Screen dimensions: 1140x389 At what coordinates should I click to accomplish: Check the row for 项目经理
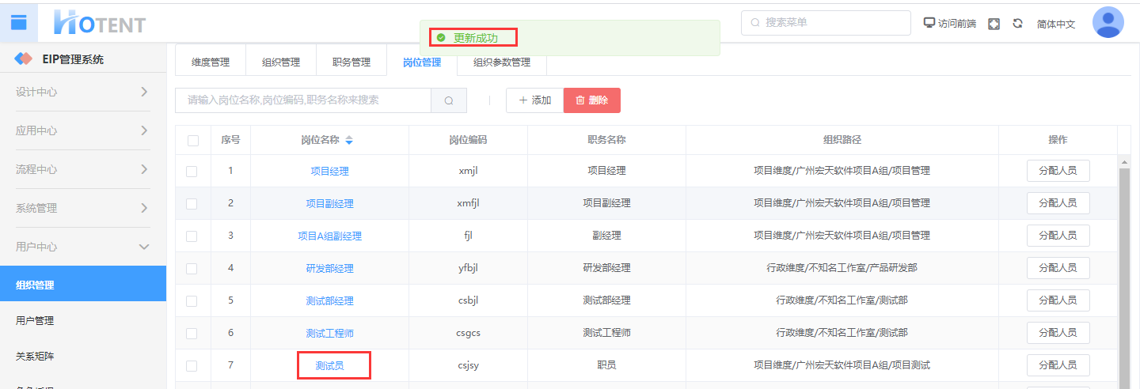pos(192,171)
